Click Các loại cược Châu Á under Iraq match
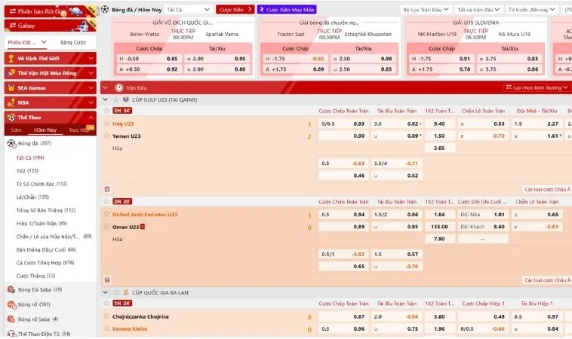The image size is (572, 339). point(547,190)
